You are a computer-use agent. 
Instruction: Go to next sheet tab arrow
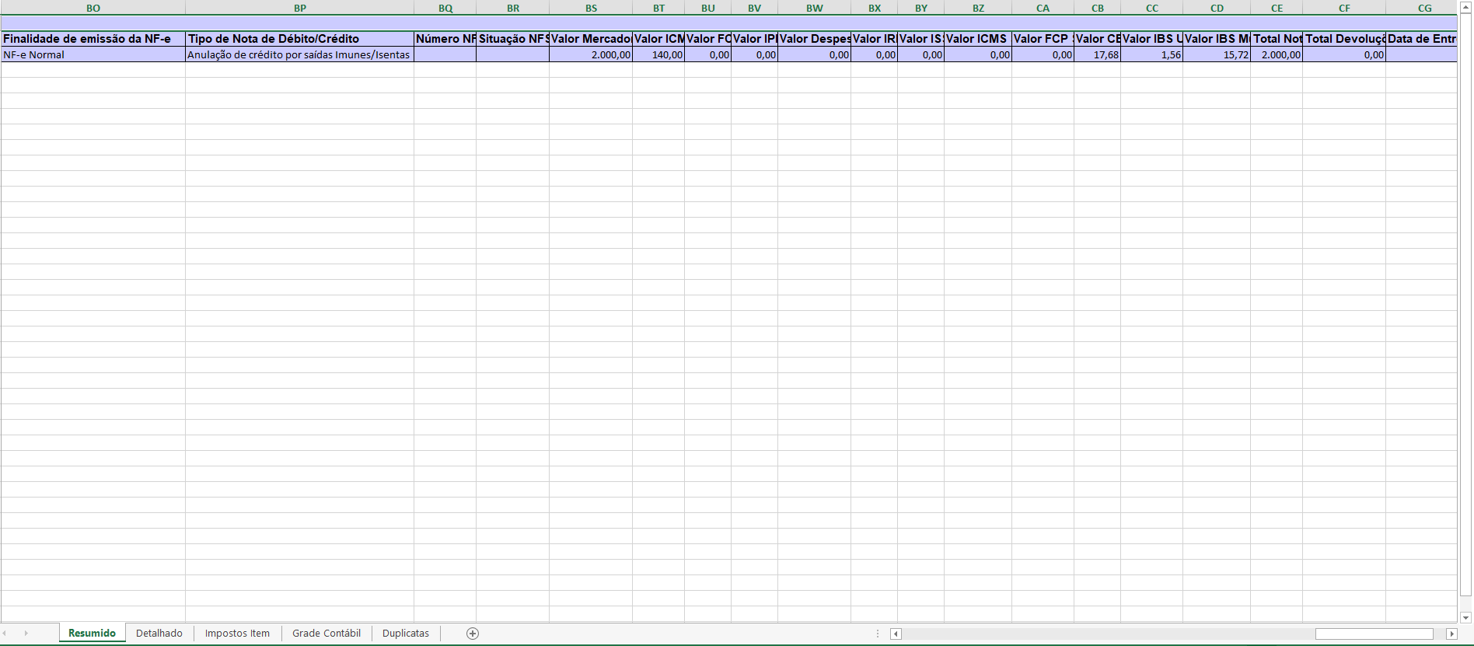point(26,634)
